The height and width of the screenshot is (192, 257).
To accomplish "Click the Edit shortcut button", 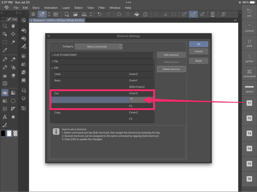I will (171, 55).
